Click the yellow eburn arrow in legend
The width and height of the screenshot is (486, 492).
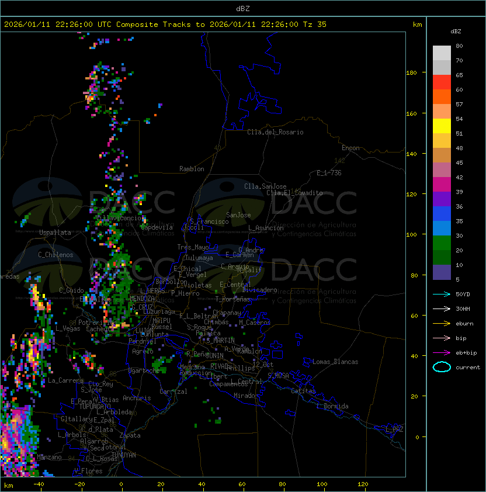tap(442, 323)
